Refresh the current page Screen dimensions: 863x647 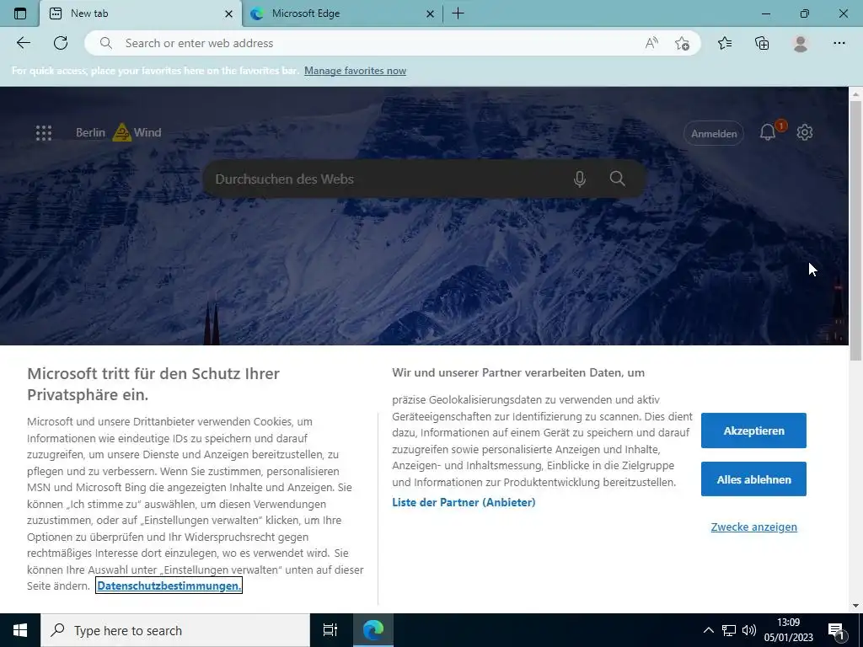(61, 43)
